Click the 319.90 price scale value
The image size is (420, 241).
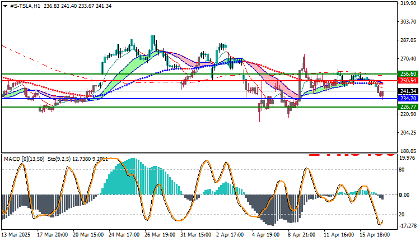coord(408,3)
